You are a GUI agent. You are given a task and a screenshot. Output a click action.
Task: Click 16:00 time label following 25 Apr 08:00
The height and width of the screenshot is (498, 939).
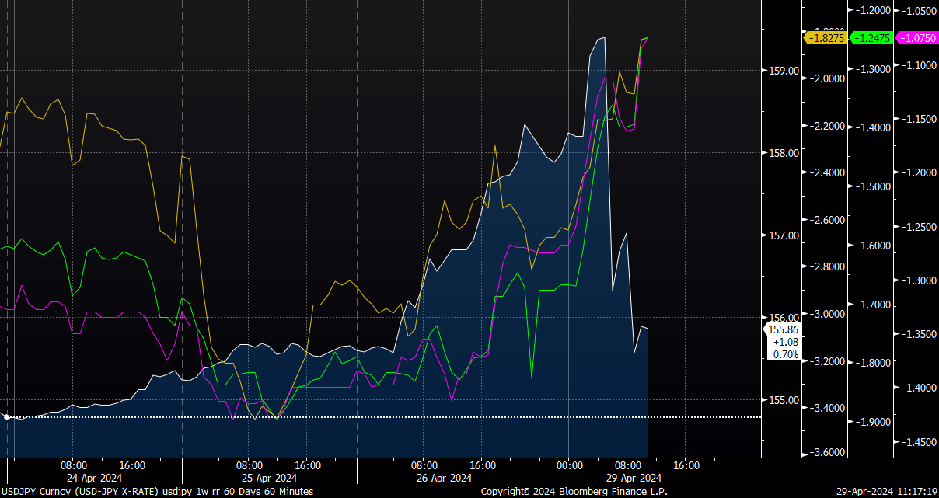pyautogui.click(x=307, y=466)
